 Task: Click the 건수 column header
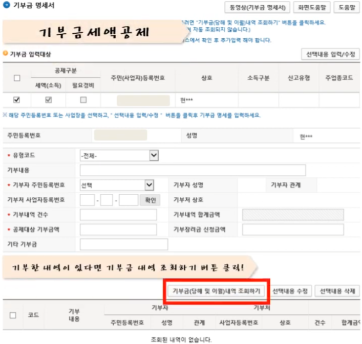320,323
